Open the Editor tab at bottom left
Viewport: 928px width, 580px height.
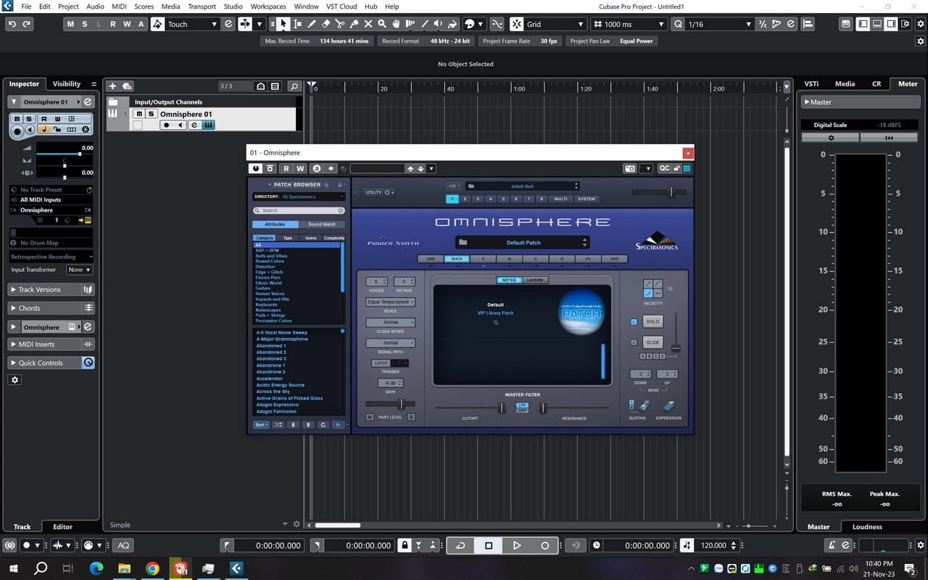click(63, 527)
